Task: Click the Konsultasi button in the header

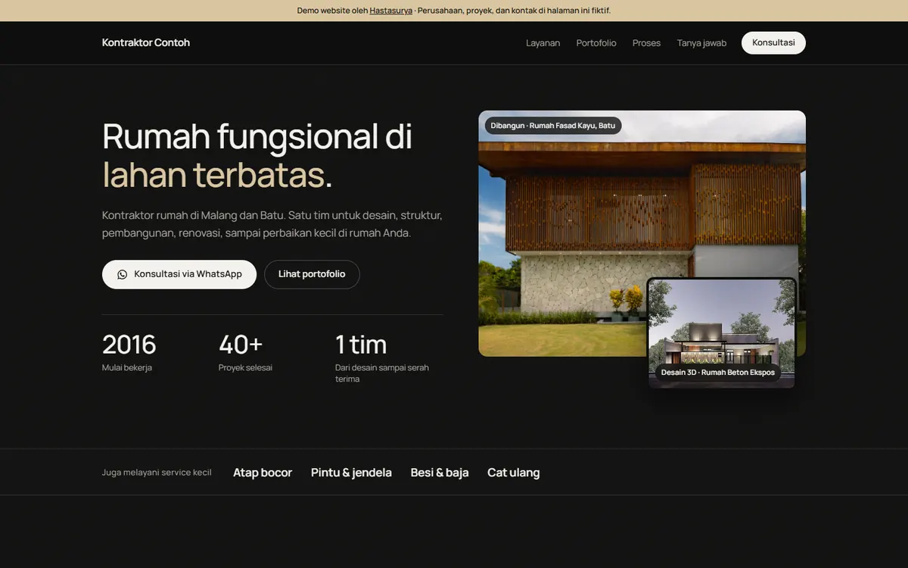Action: (773, 43)
